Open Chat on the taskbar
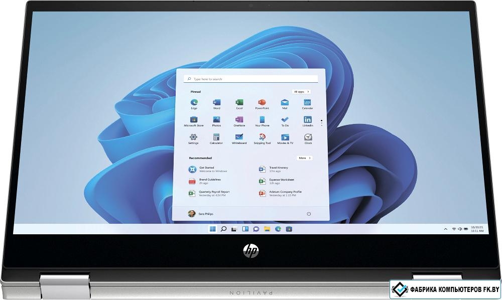 coord(256,229)
